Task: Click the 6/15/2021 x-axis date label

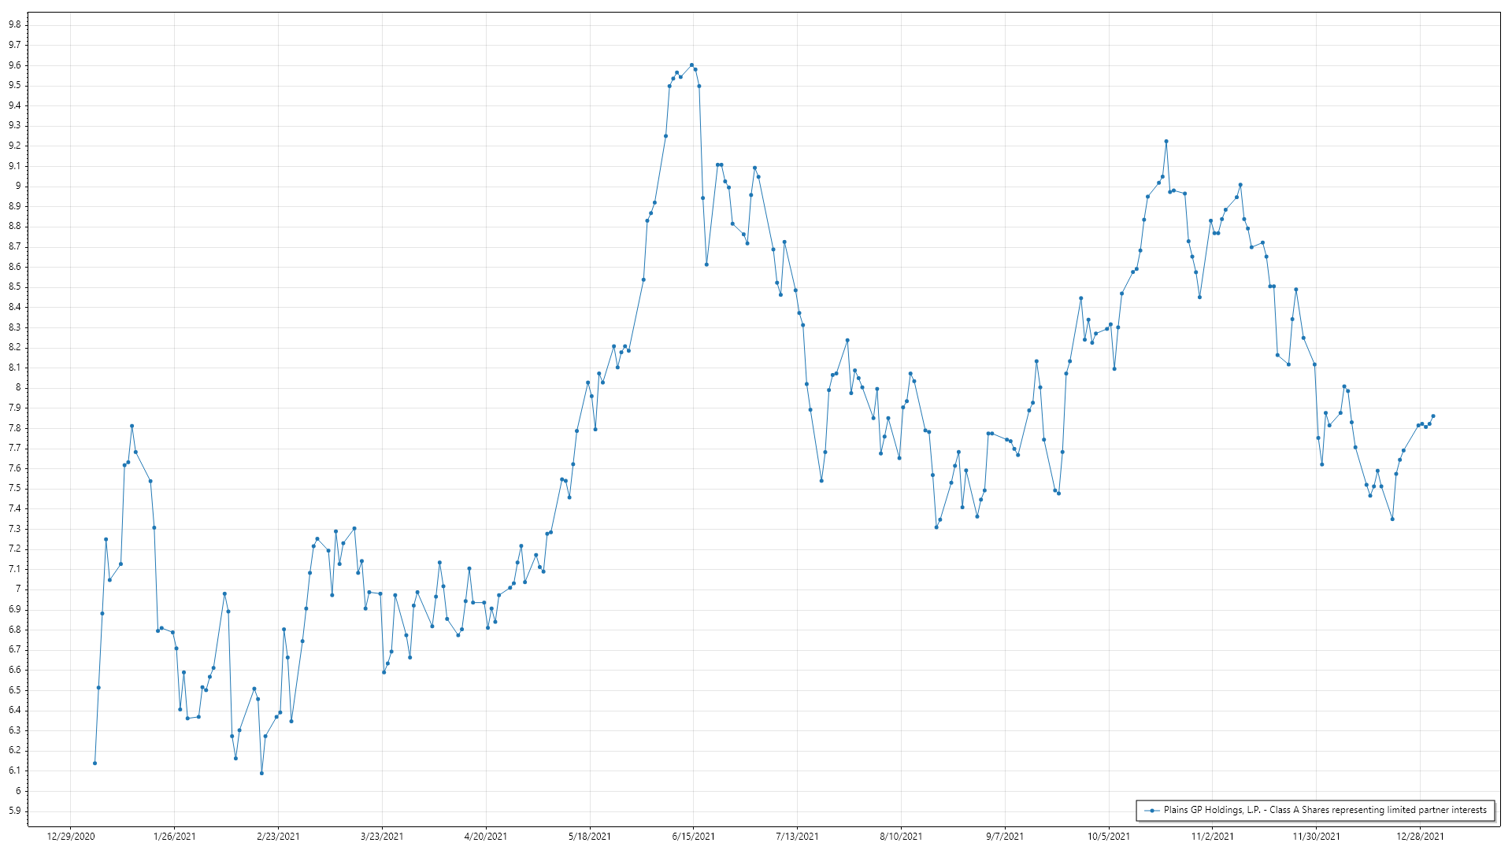Action: tap(693, 836)
